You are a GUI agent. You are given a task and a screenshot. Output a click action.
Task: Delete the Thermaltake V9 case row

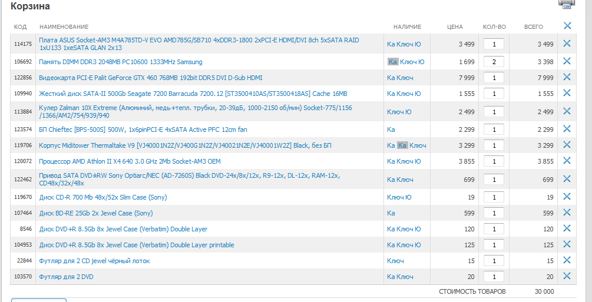567,145
